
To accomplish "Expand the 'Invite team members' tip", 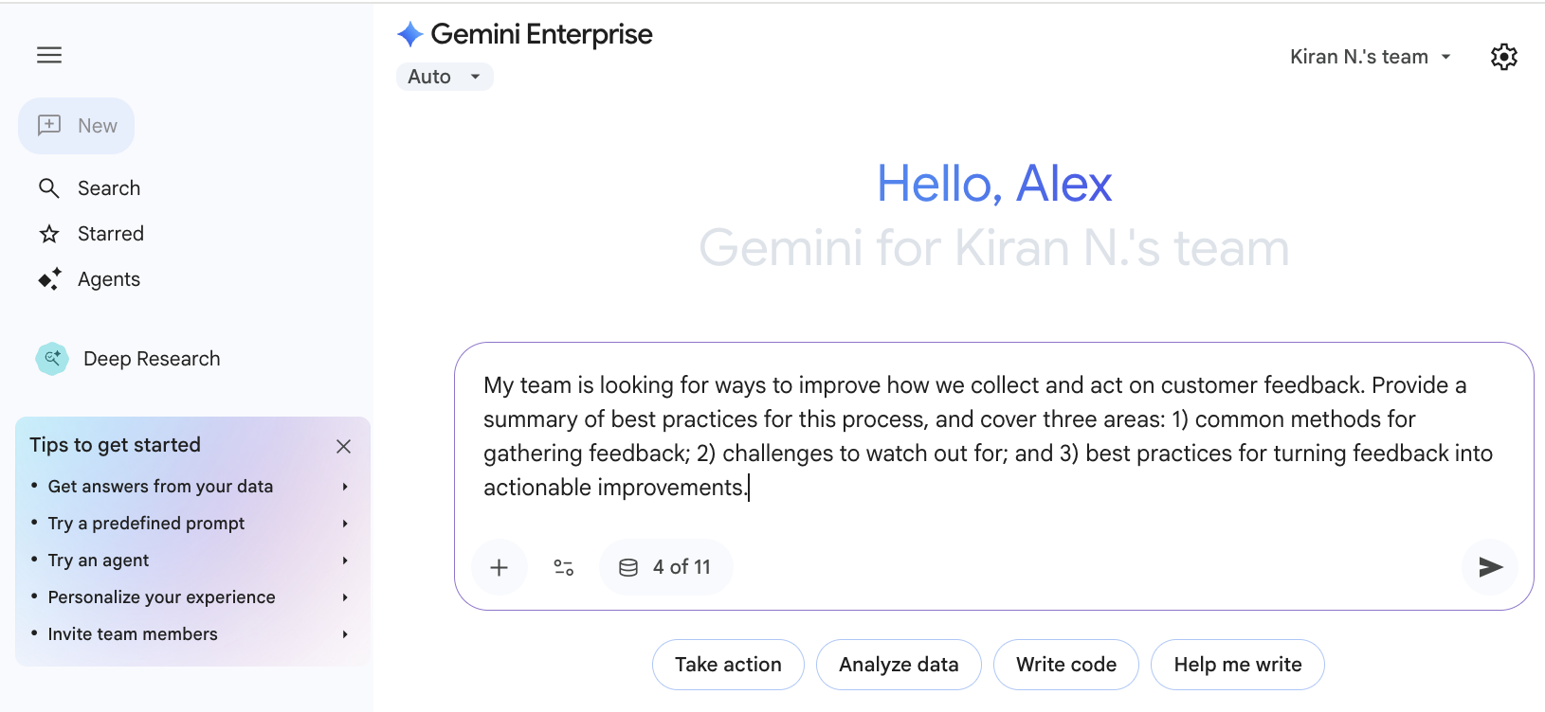I will (133, 633).
